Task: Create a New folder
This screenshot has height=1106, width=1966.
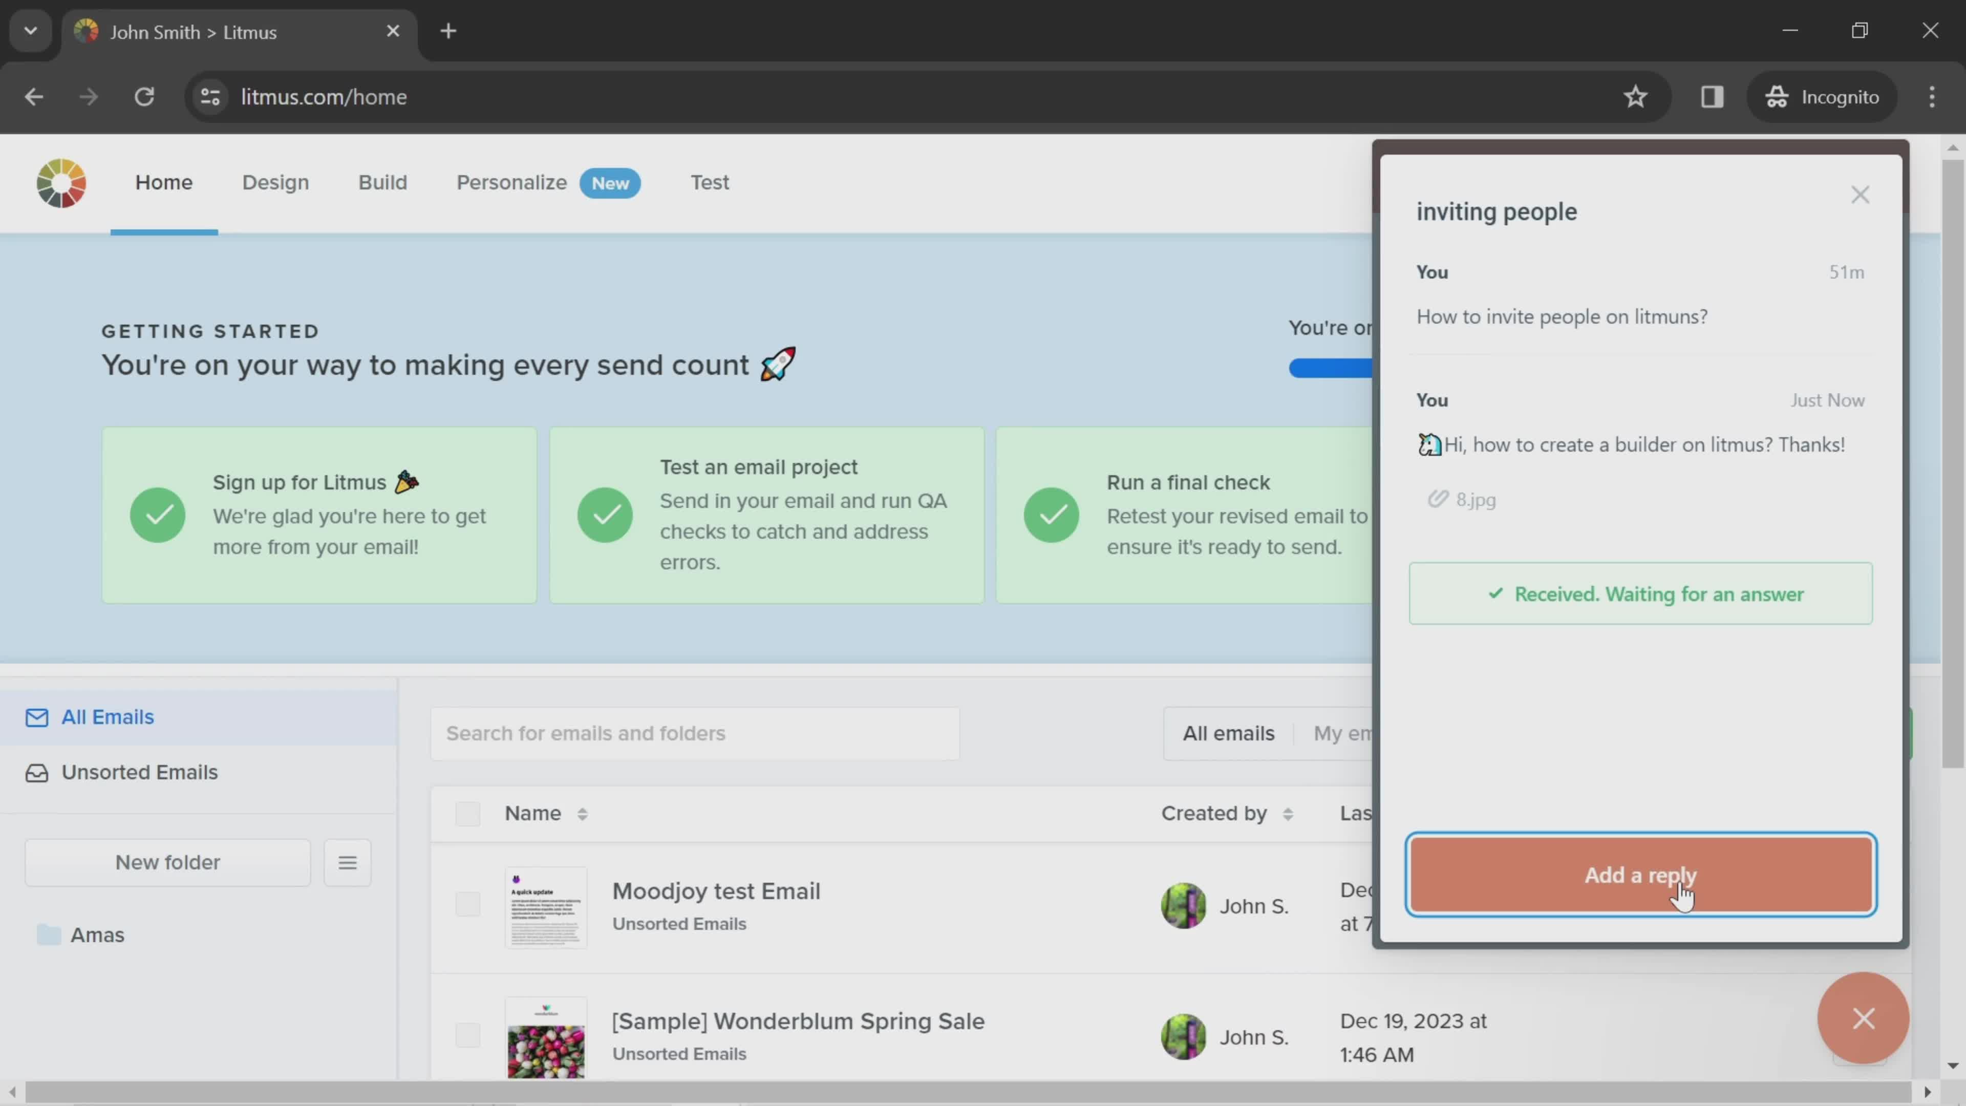Action: pyautogui.click(x=168, y=862)
